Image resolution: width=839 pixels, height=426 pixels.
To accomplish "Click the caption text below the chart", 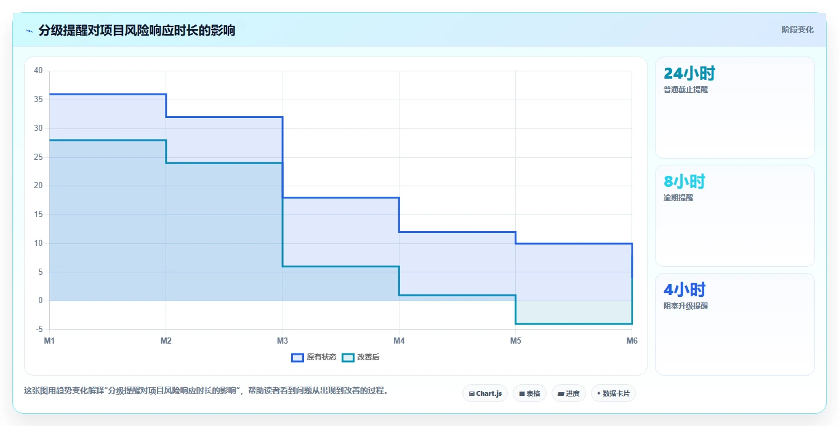I will point(206,391).
